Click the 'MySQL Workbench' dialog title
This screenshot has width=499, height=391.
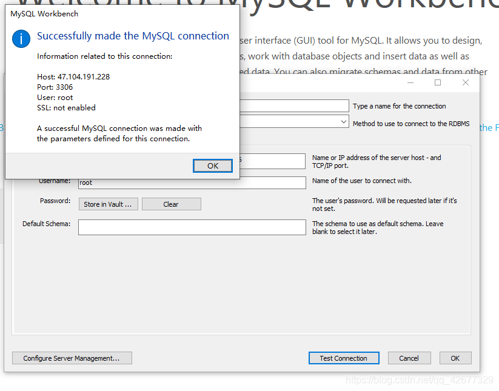point(44,14)
